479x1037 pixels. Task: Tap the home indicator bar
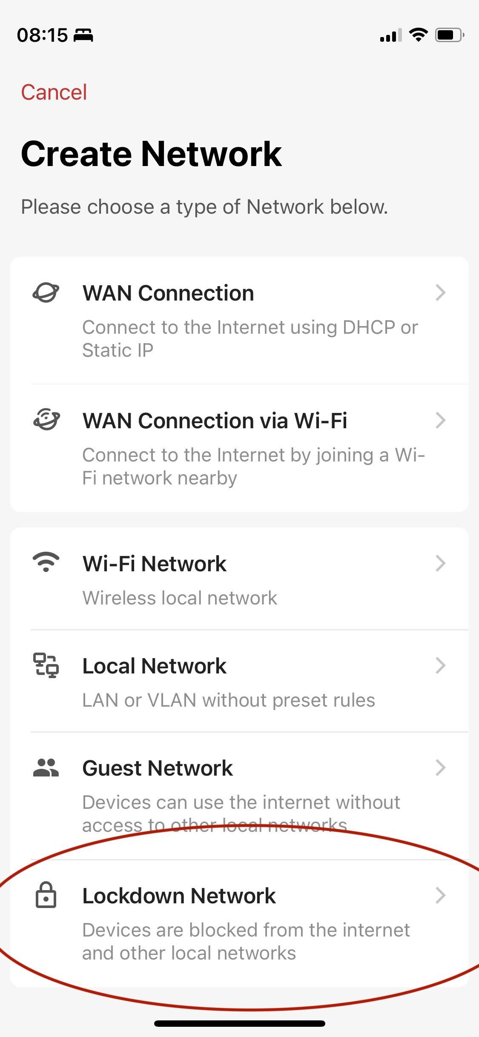coord(239,1023)
